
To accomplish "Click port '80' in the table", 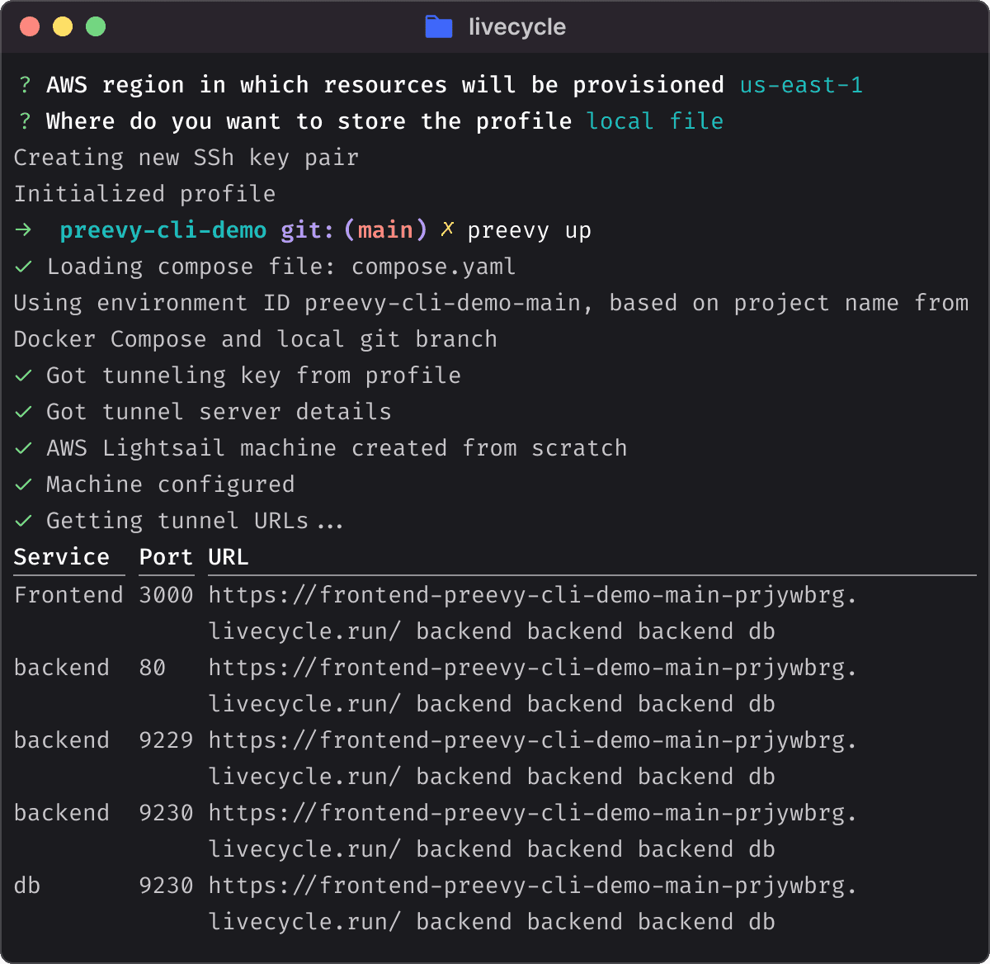I will pos(153,668).
